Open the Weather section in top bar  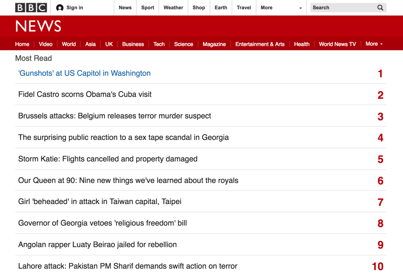(x=173, y=8)
